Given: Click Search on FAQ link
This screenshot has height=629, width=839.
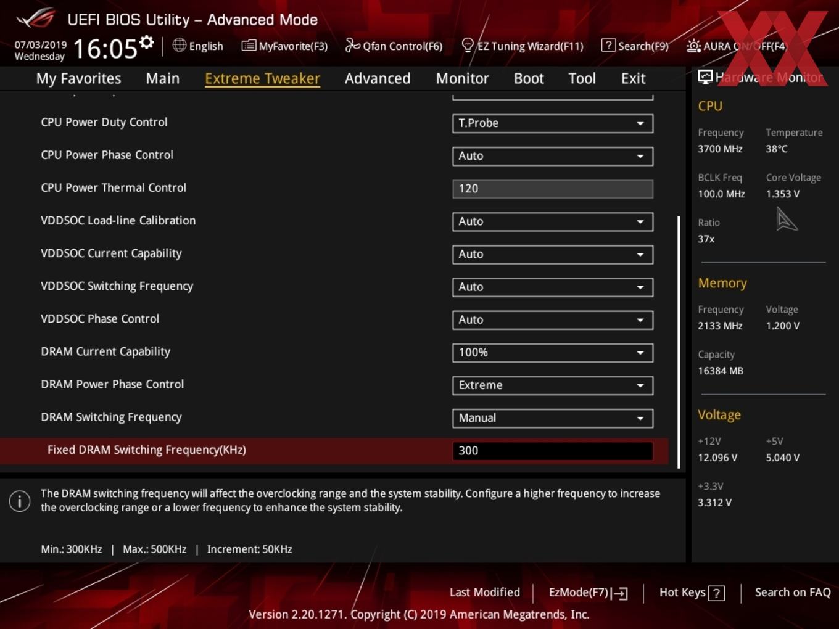Looking at the screenshot, I should pyautogui.click(x=793, y=593).
